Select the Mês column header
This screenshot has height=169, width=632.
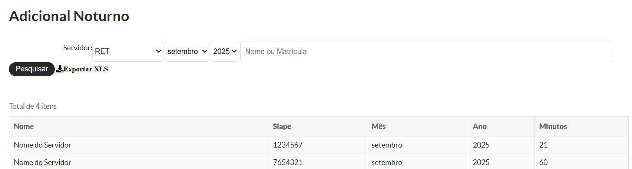tap(378, 126)
